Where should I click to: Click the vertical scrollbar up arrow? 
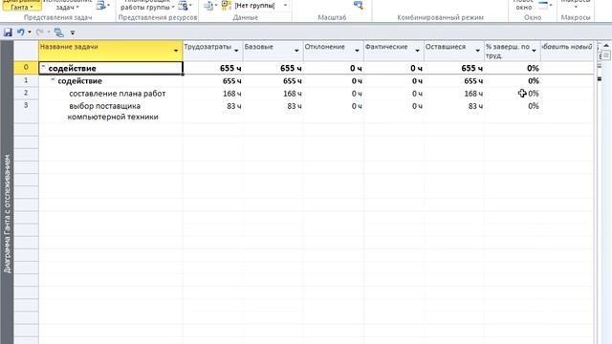[x=605, y=46]
